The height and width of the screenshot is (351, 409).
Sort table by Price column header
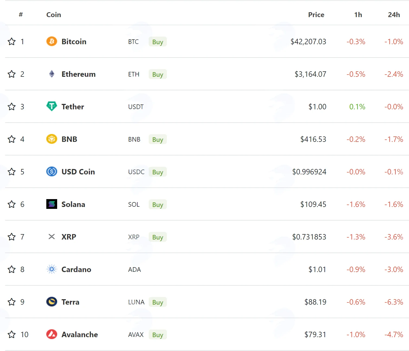(x=316, y=15)
